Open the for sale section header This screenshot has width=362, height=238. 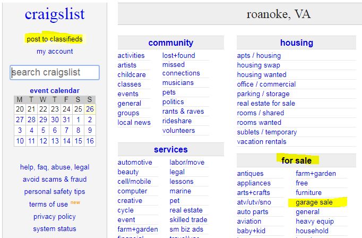pyautogui.click(x=296, y=160)
